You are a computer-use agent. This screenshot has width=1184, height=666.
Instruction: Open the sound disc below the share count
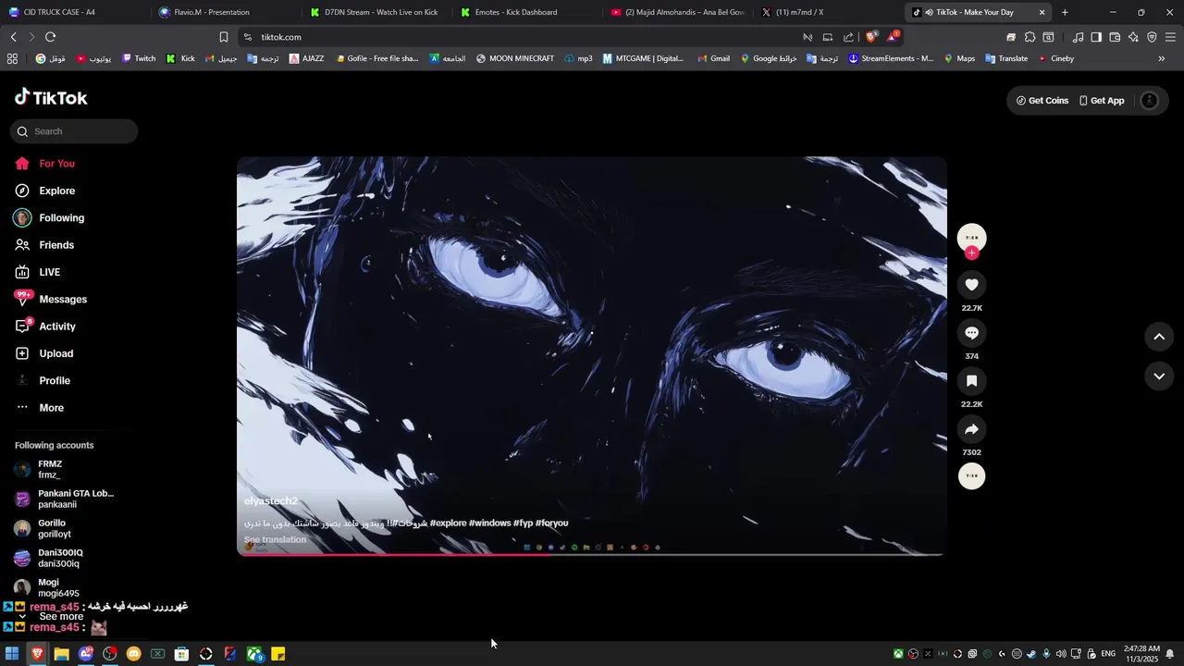971,476
